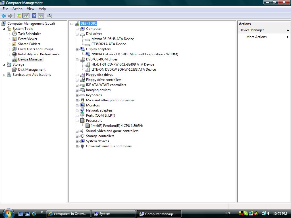Screen dimensions: 291x218
Task: Click the Windows Start orb
Action: 8,213
